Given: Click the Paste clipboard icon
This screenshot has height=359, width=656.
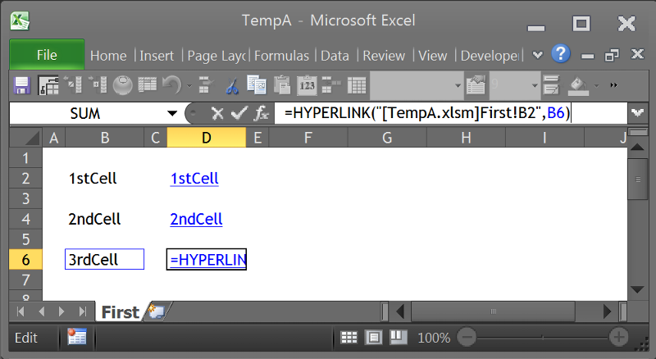Looking at the screenshot, I should click(282, 85).
